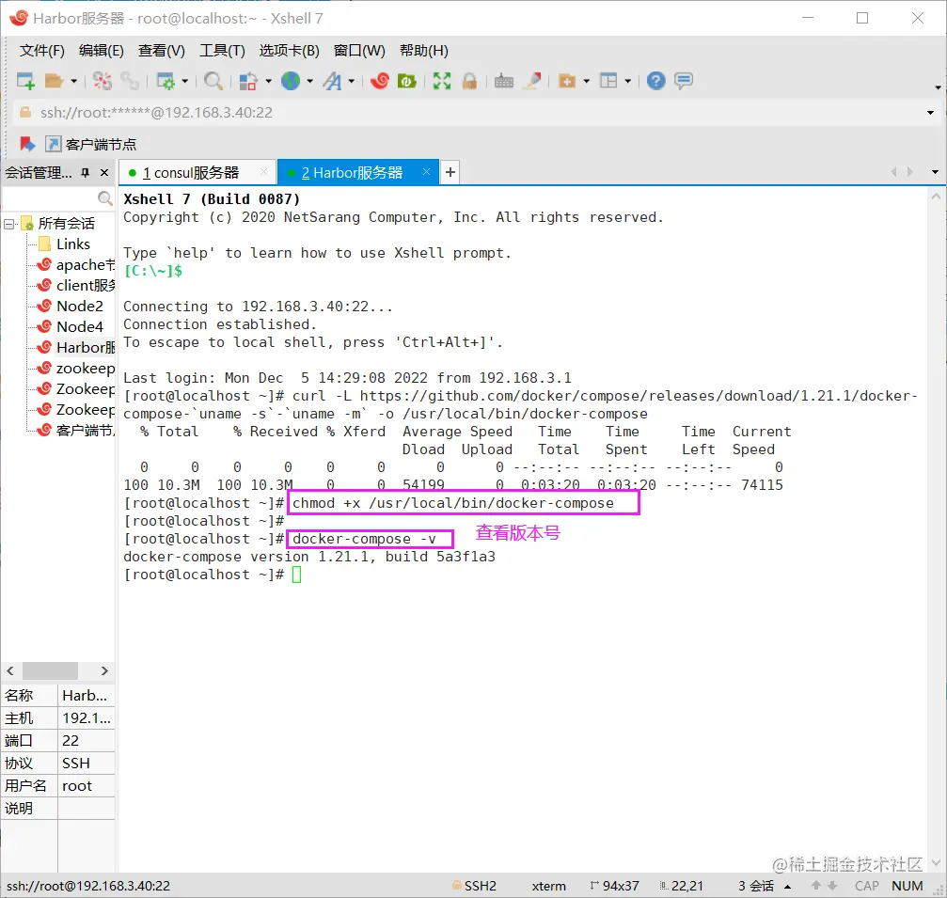Click the color scheme toolbar icon
Screen dimensions: 947x898
point(248,81)
